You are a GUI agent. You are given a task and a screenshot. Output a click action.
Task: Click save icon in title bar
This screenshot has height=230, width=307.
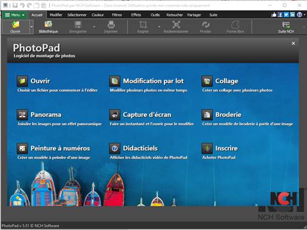click(15, 5)
